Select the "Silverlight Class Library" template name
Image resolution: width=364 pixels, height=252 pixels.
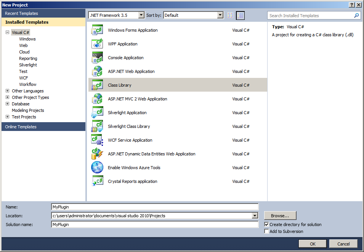pyautogui.click(x=129, y=126)
